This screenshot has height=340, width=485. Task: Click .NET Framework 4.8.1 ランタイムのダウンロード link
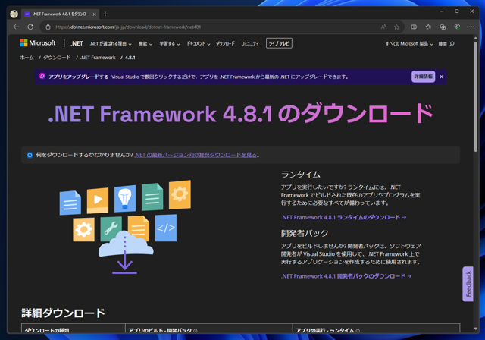tap(343, 217)
